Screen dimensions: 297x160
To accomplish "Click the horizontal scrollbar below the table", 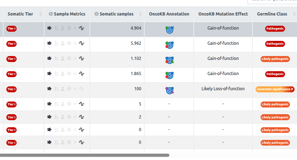I will [85, 155].
